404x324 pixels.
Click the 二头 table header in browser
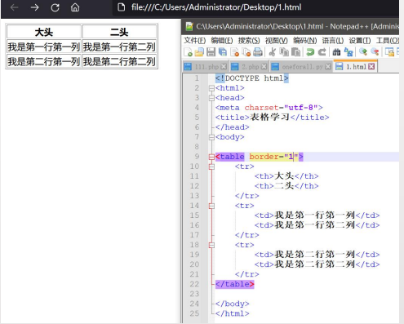[119, 32]
